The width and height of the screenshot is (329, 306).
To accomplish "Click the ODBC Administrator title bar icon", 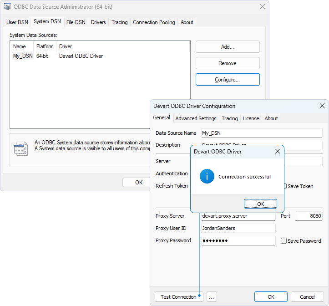I will [7, 7].
